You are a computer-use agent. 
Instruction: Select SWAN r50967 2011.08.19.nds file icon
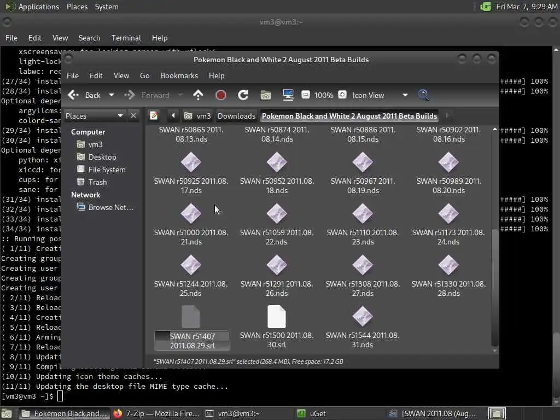tap(363, 162)
